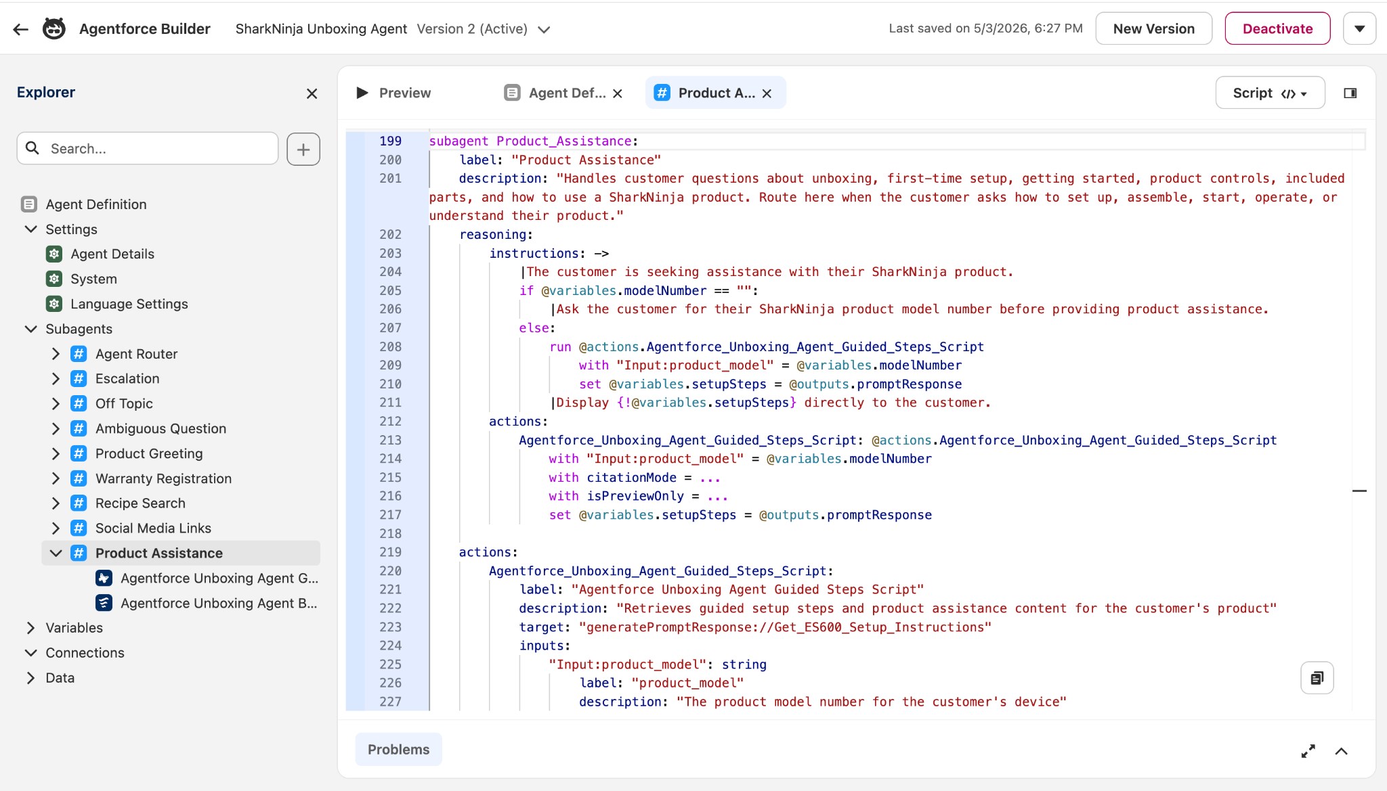Image resolution: width=1387 pixels, height=791 pixels.
Task: Expand Problems panel to full screen
Action: pos(1308,751)
